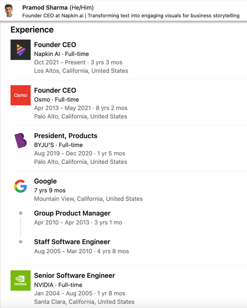The height and width of the screenshot is (308, 247).
Task: Click the 'Napkin AI · Full-time' company line
Action: [61, 54]
